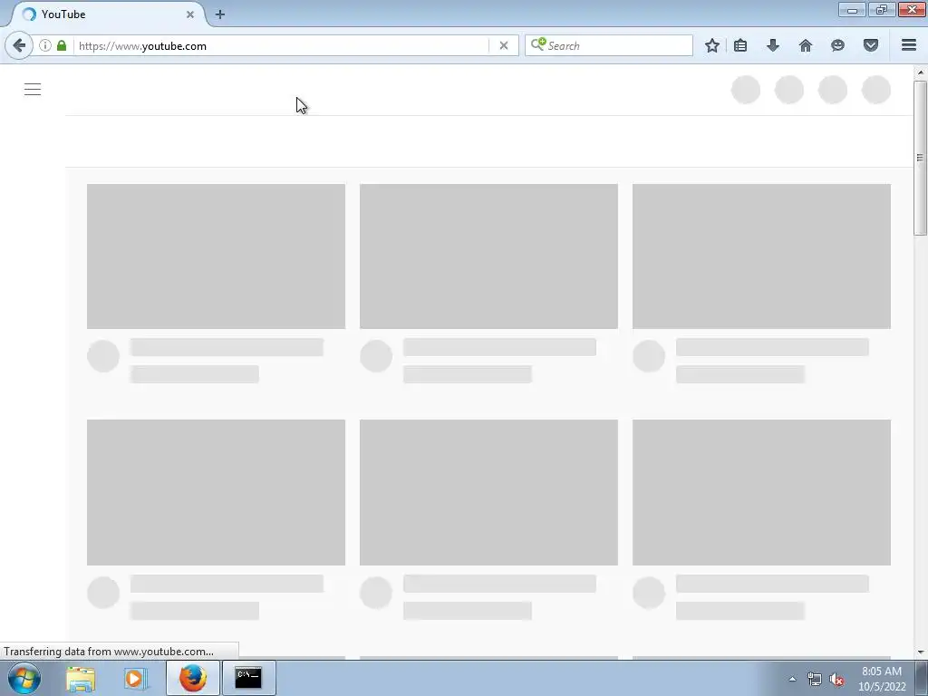The width and height of the screenshot is (928, 696).
Task: Stop loading page with X button
Action: tap(504, 45)
